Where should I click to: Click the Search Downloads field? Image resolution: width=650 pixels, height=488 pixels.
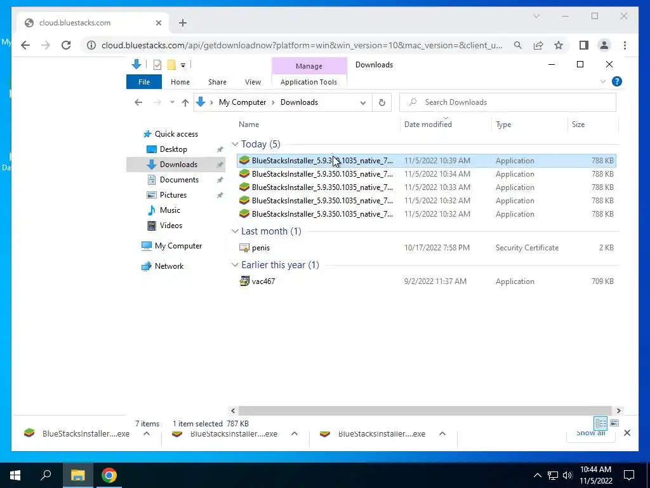(x=507, y=102)
